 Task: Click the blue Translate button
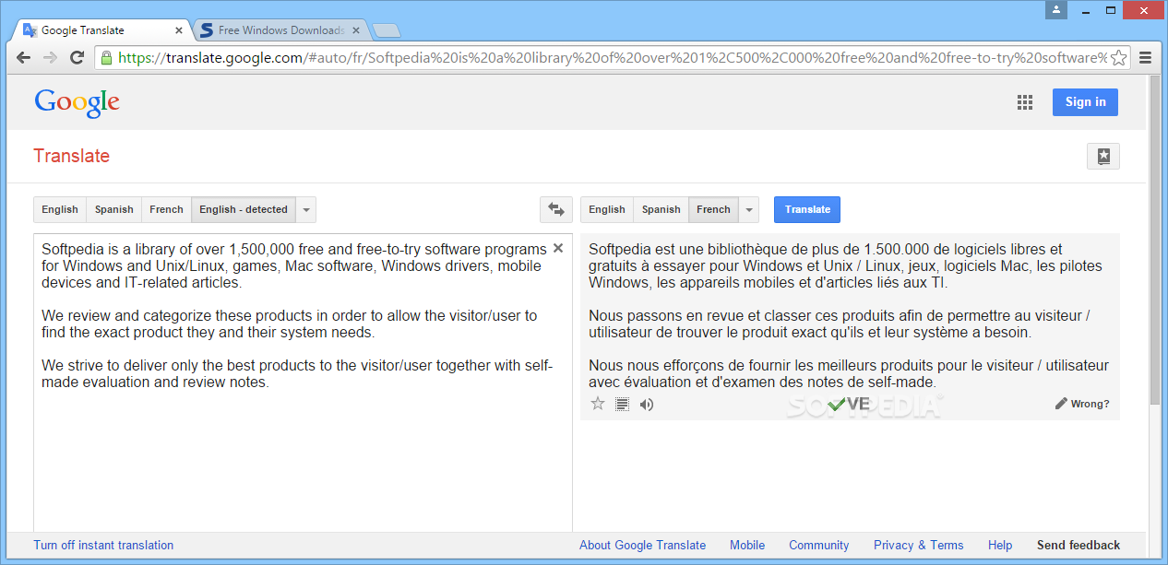coord(807,209)
